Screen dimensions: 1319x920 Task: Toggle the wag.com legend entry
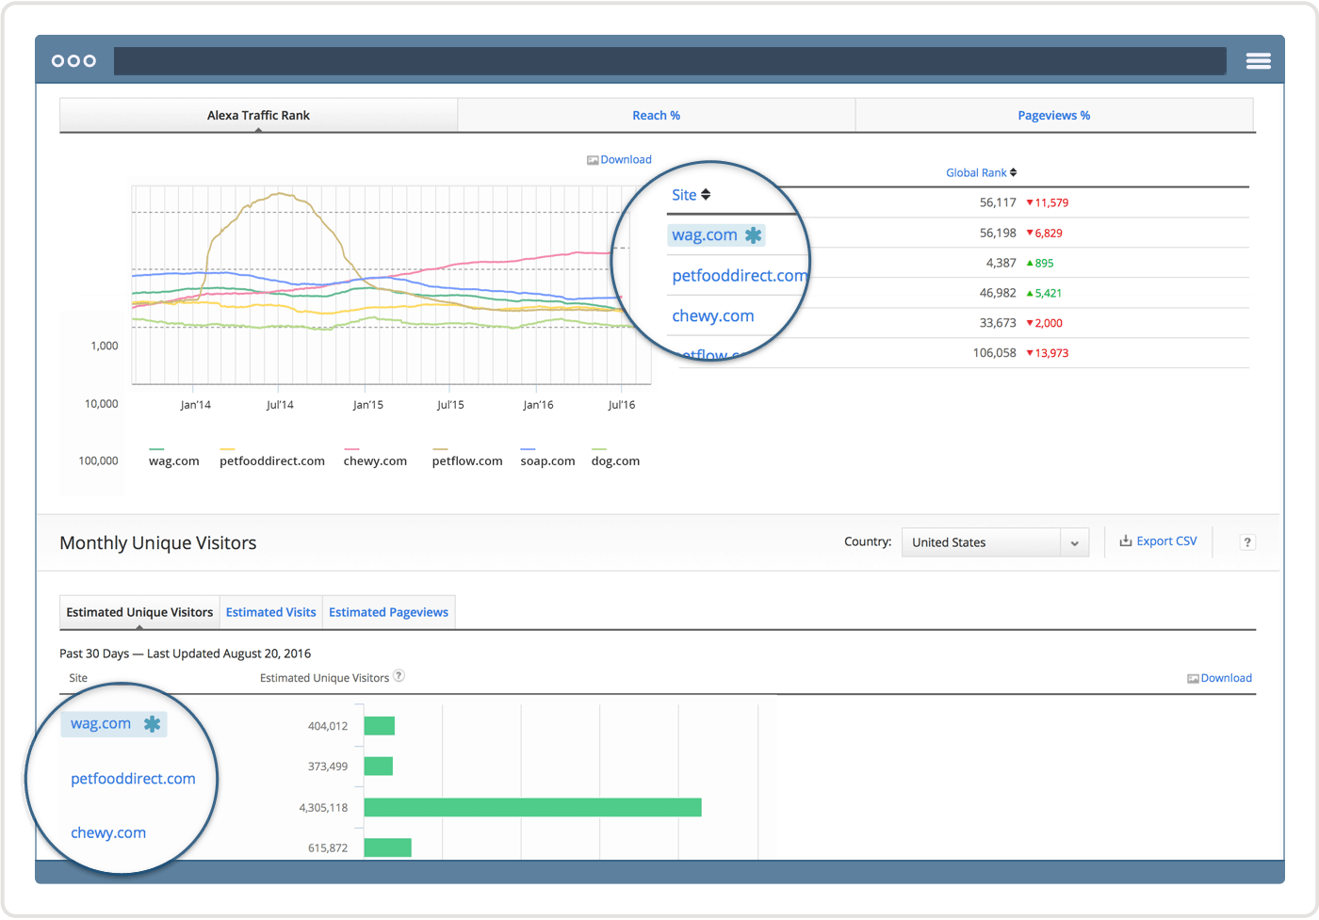pos(173,460)
